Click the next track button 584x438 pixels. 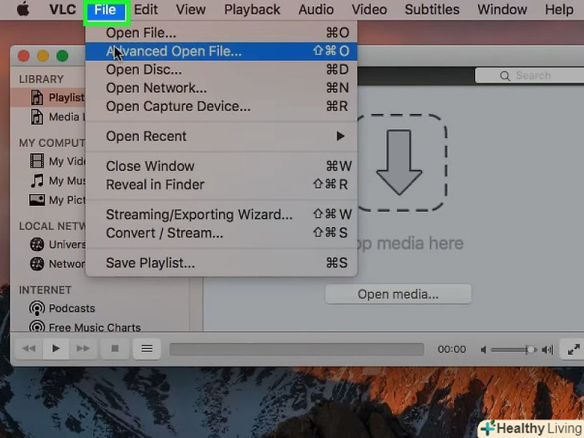tap(83, 349)
